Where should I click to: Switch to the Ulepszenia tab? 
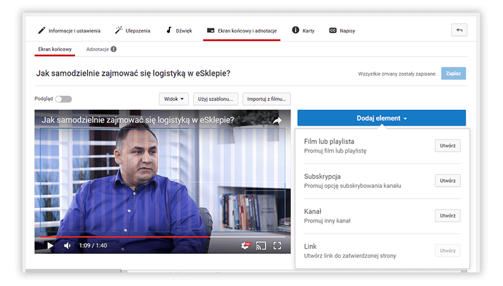[132, 31]
